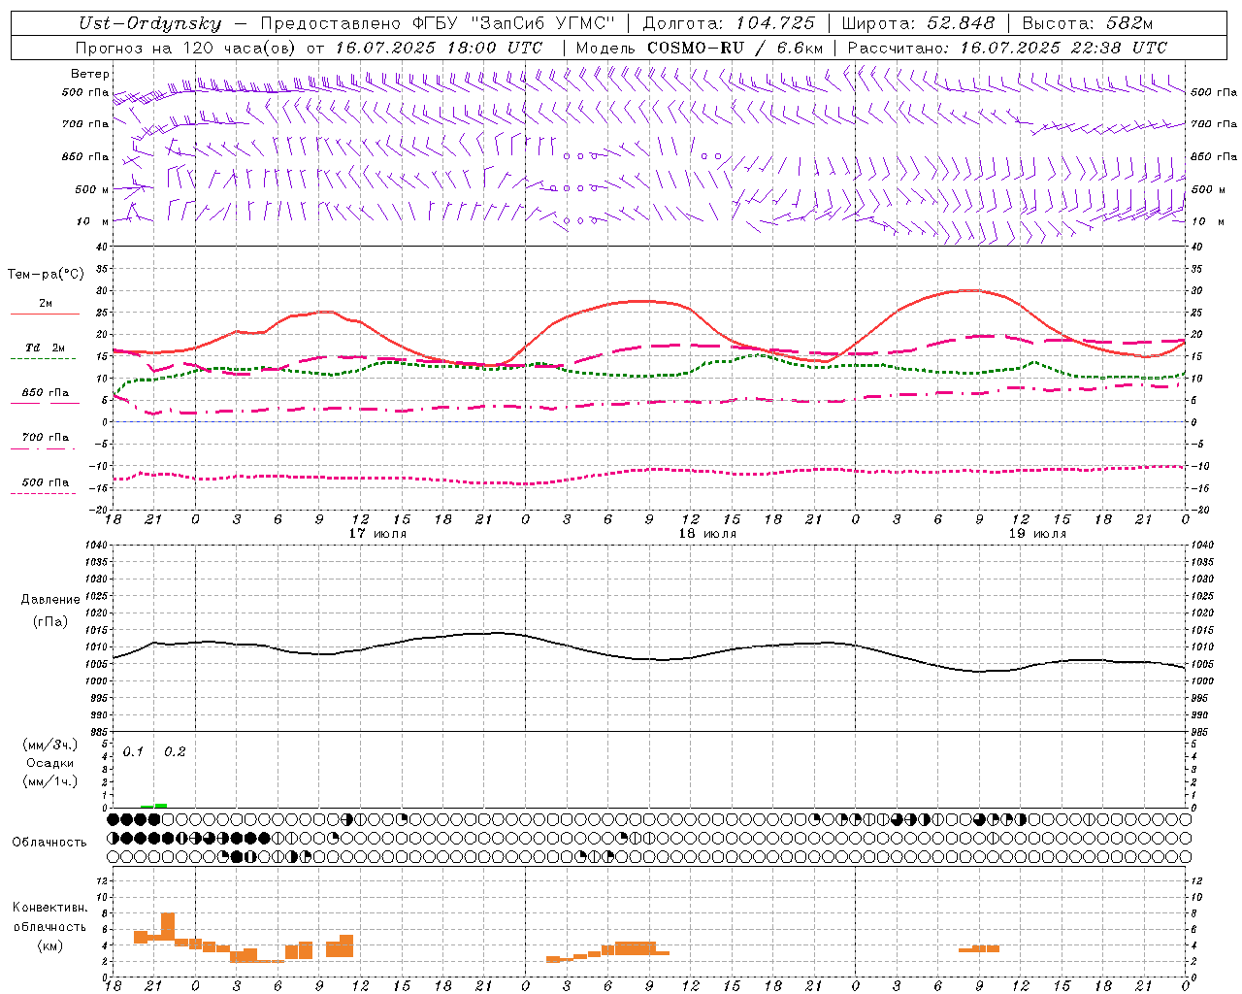Select the 19 июля date label

click(1037, 534)
